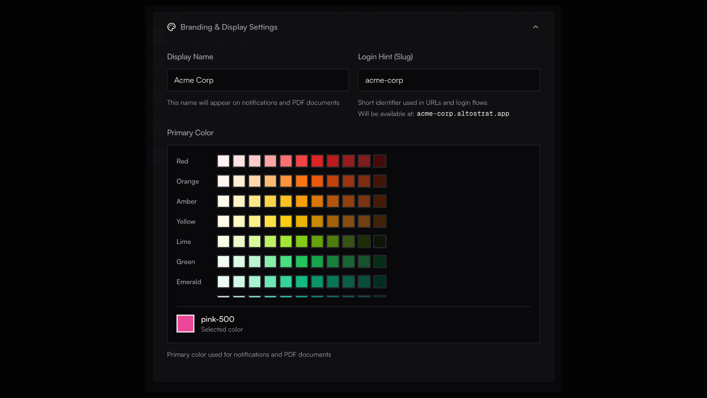Pick the darkest Amber swatch
Viewport: 707px width, 398px height.
[x=380, y=201]
